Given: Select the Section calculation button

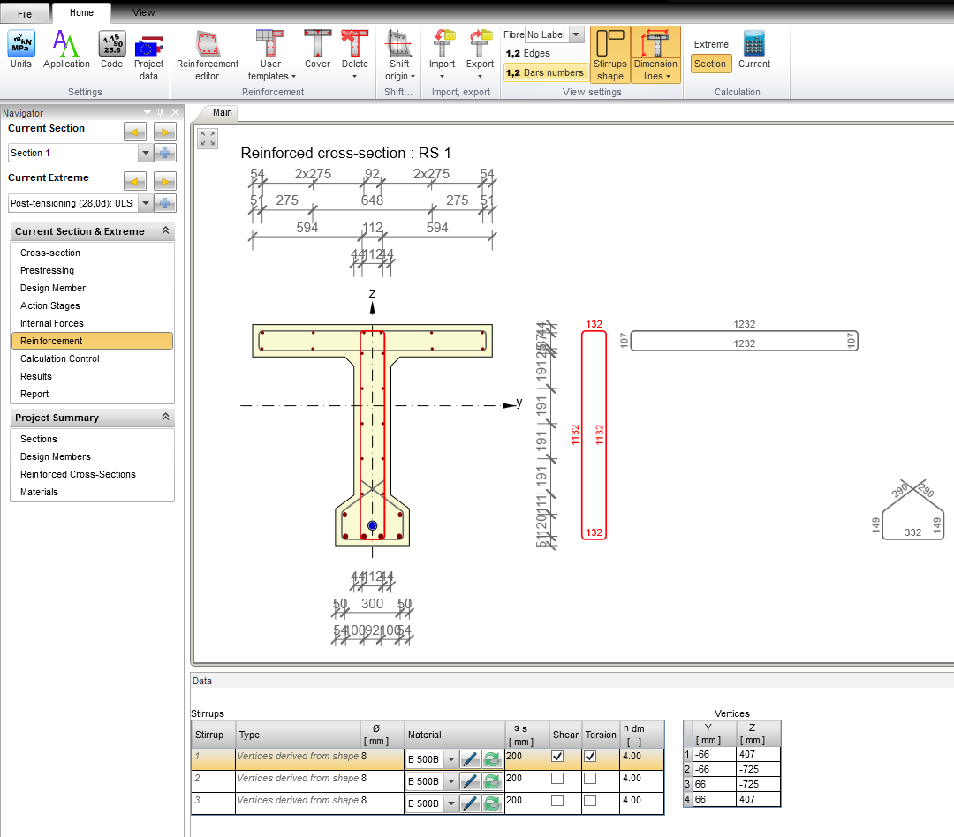Looking at the screenshot, I should pos(710,64).
